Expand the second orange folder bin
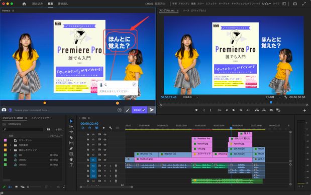The height and width of the screenshot is (195, 311). [x=11, y=150]
